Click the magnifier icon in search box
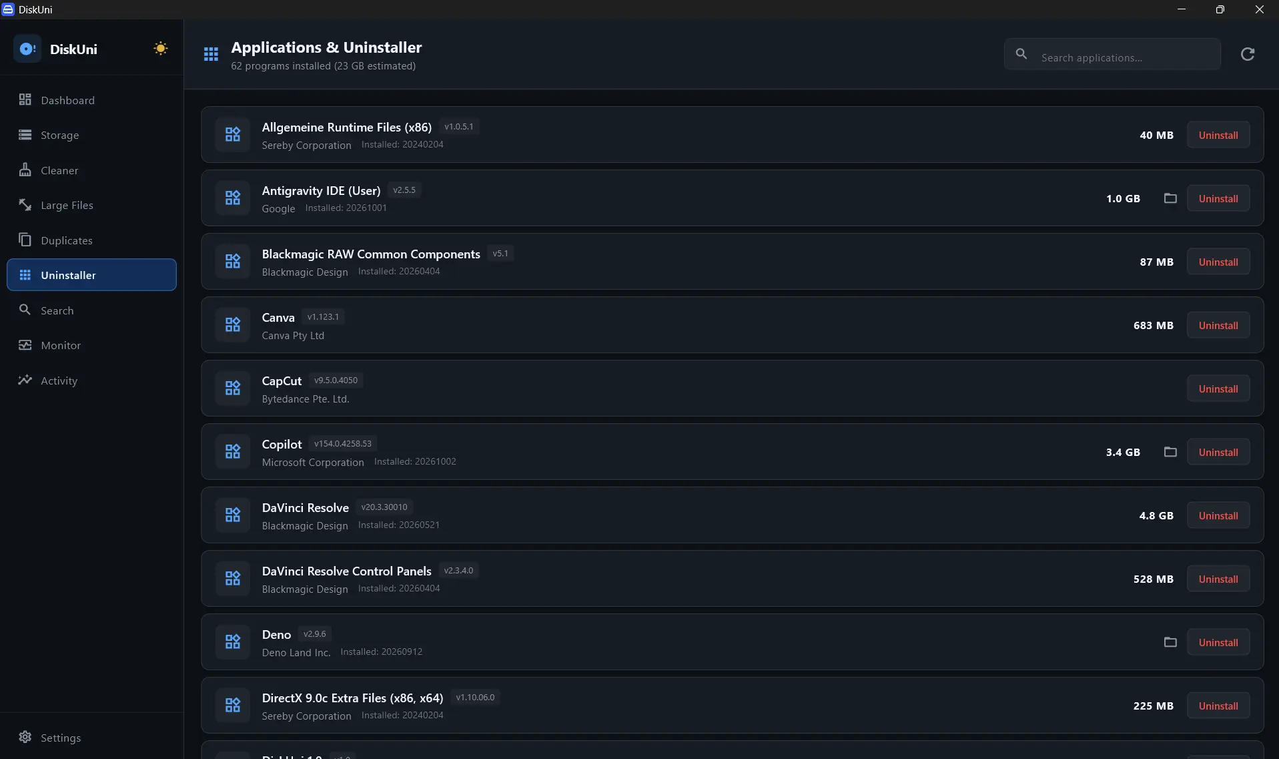 click(1021, 53)
